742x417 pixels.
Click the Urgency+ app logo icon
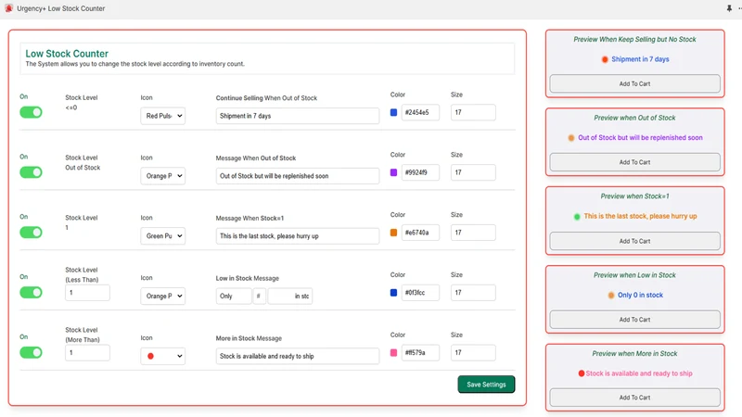pyautogui.click(x=8, y=8)
